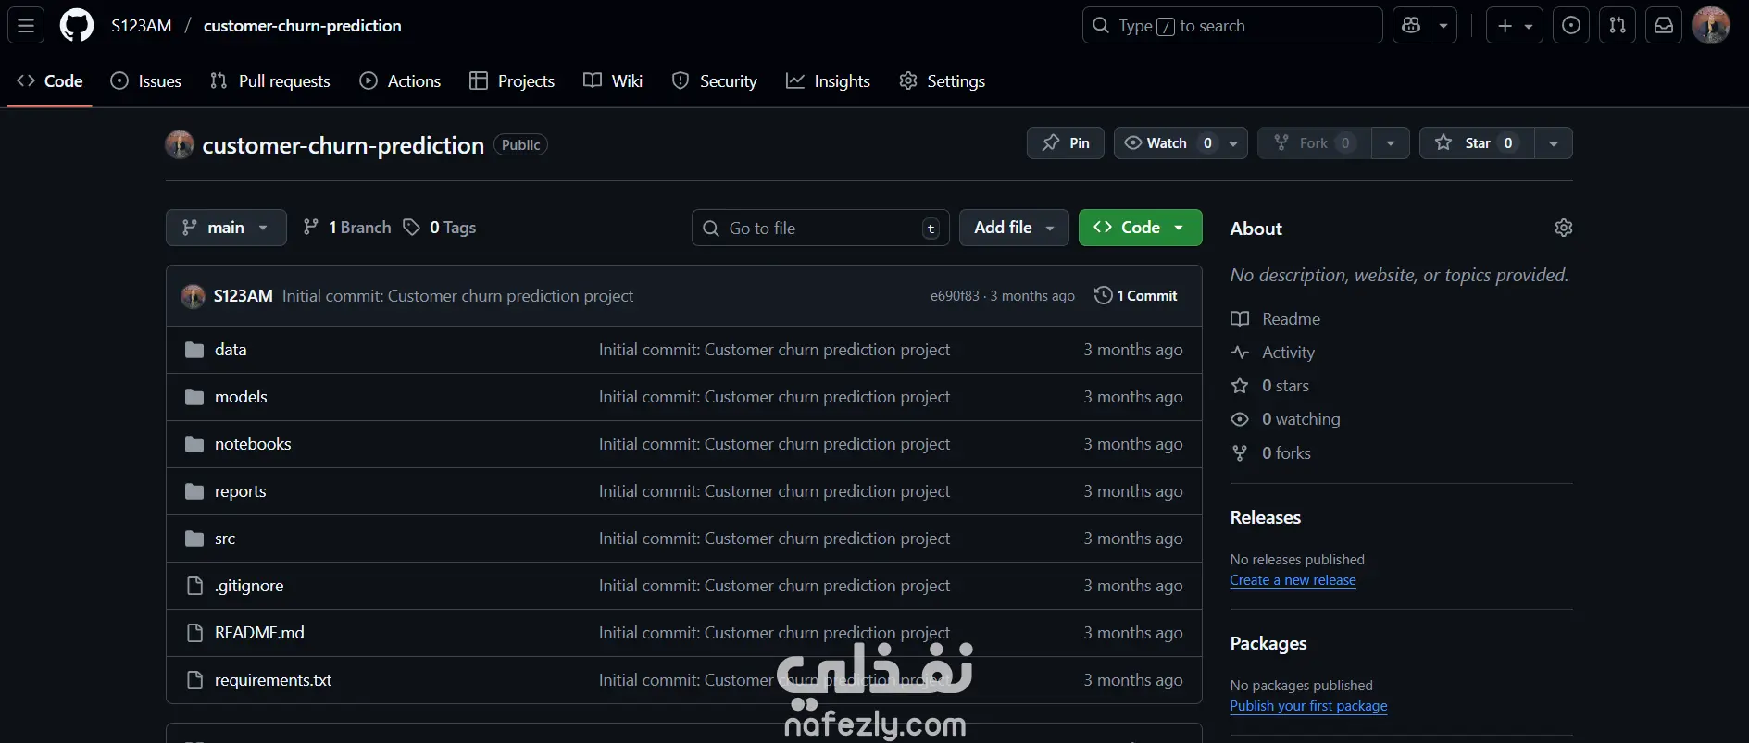Viewport: 1749px width, 743px height.
Task: Open commit message on data folder row
Action: [x=774, y=350]
